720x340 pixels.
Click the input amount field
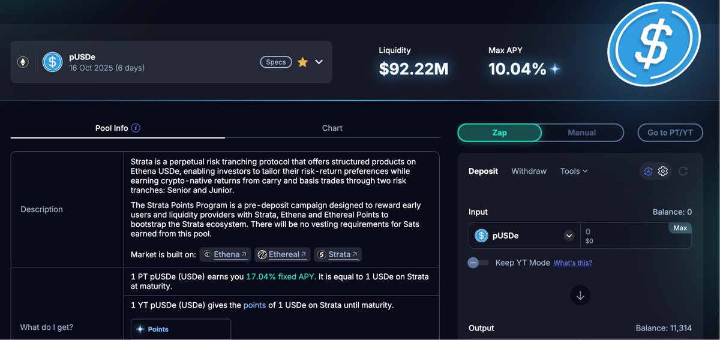click(624, 232)
